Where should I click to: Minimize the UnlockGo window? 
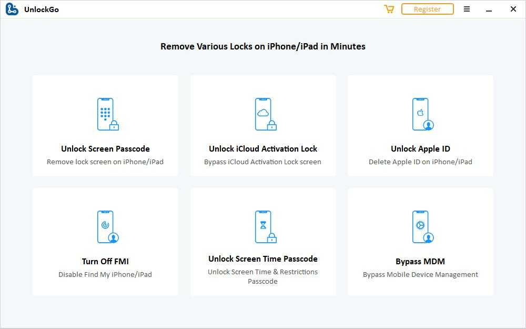490,8
